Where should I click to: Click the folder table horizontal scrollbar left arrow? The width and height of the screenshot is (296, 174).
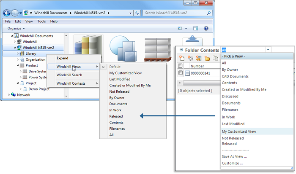180,83
